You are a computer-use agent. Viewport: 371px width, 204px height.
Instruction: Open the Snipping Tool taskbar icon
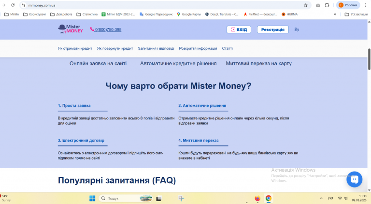tap(181, 198)
